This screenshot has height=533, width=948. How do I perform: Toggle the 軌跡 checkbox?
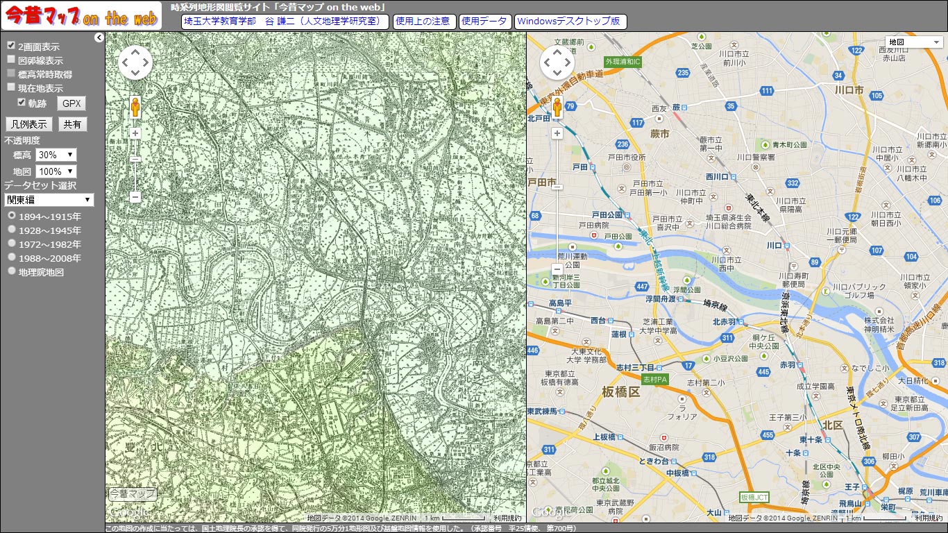coord(22,102)
